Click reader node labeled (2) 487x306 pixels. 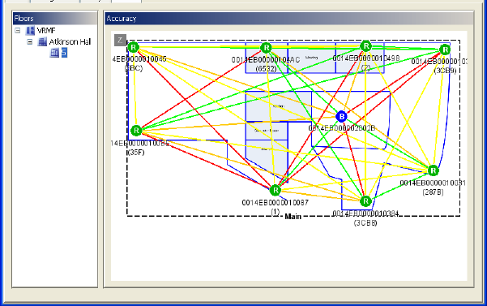[x=366, y=46]
